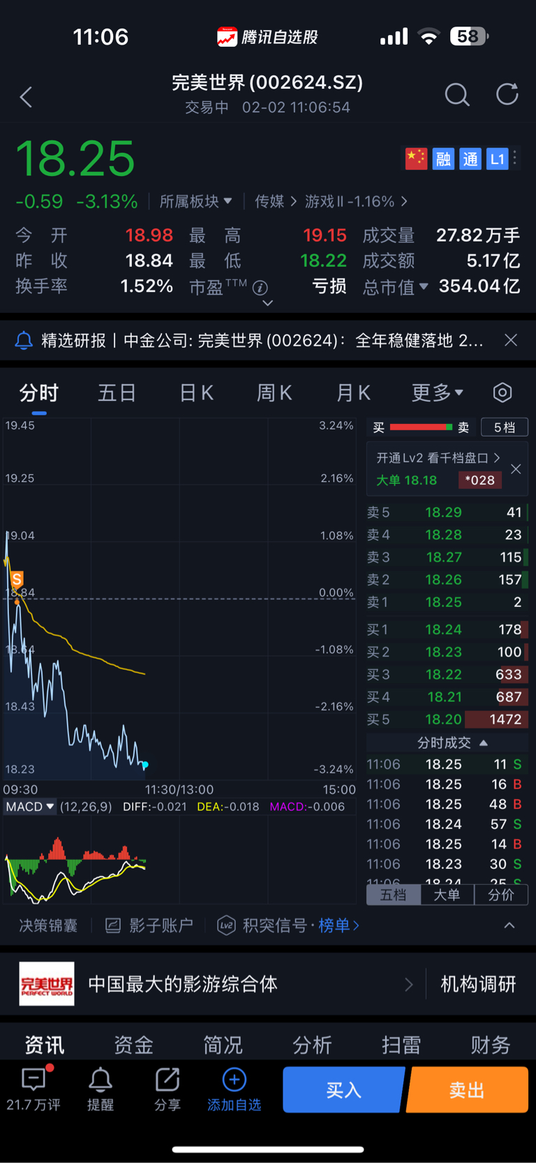
Task: Select the 买1 18.24 order row
Action: (447, 629)
